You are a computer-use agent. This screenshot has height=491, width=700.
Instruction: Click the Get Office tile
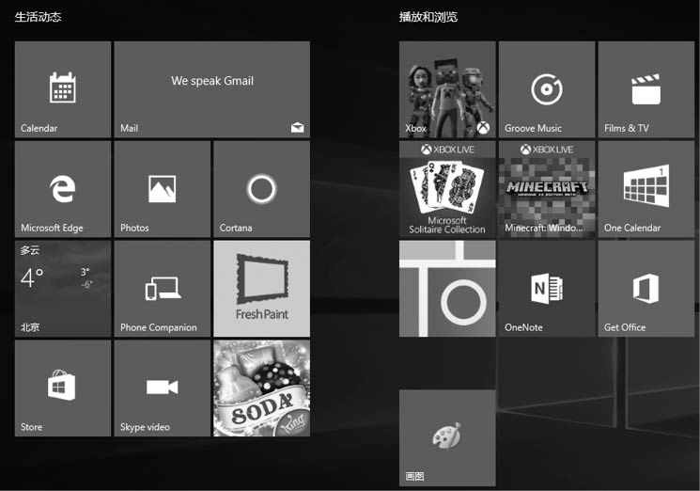[646, 289]
